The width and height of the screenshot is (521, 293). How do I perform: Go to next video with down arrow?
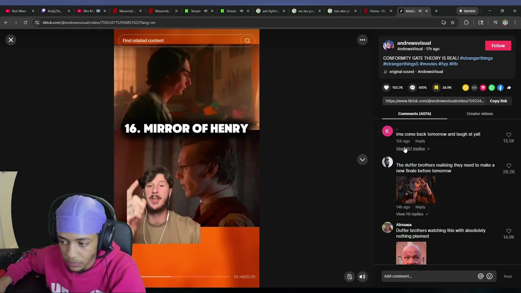click(x=362, y=160)
